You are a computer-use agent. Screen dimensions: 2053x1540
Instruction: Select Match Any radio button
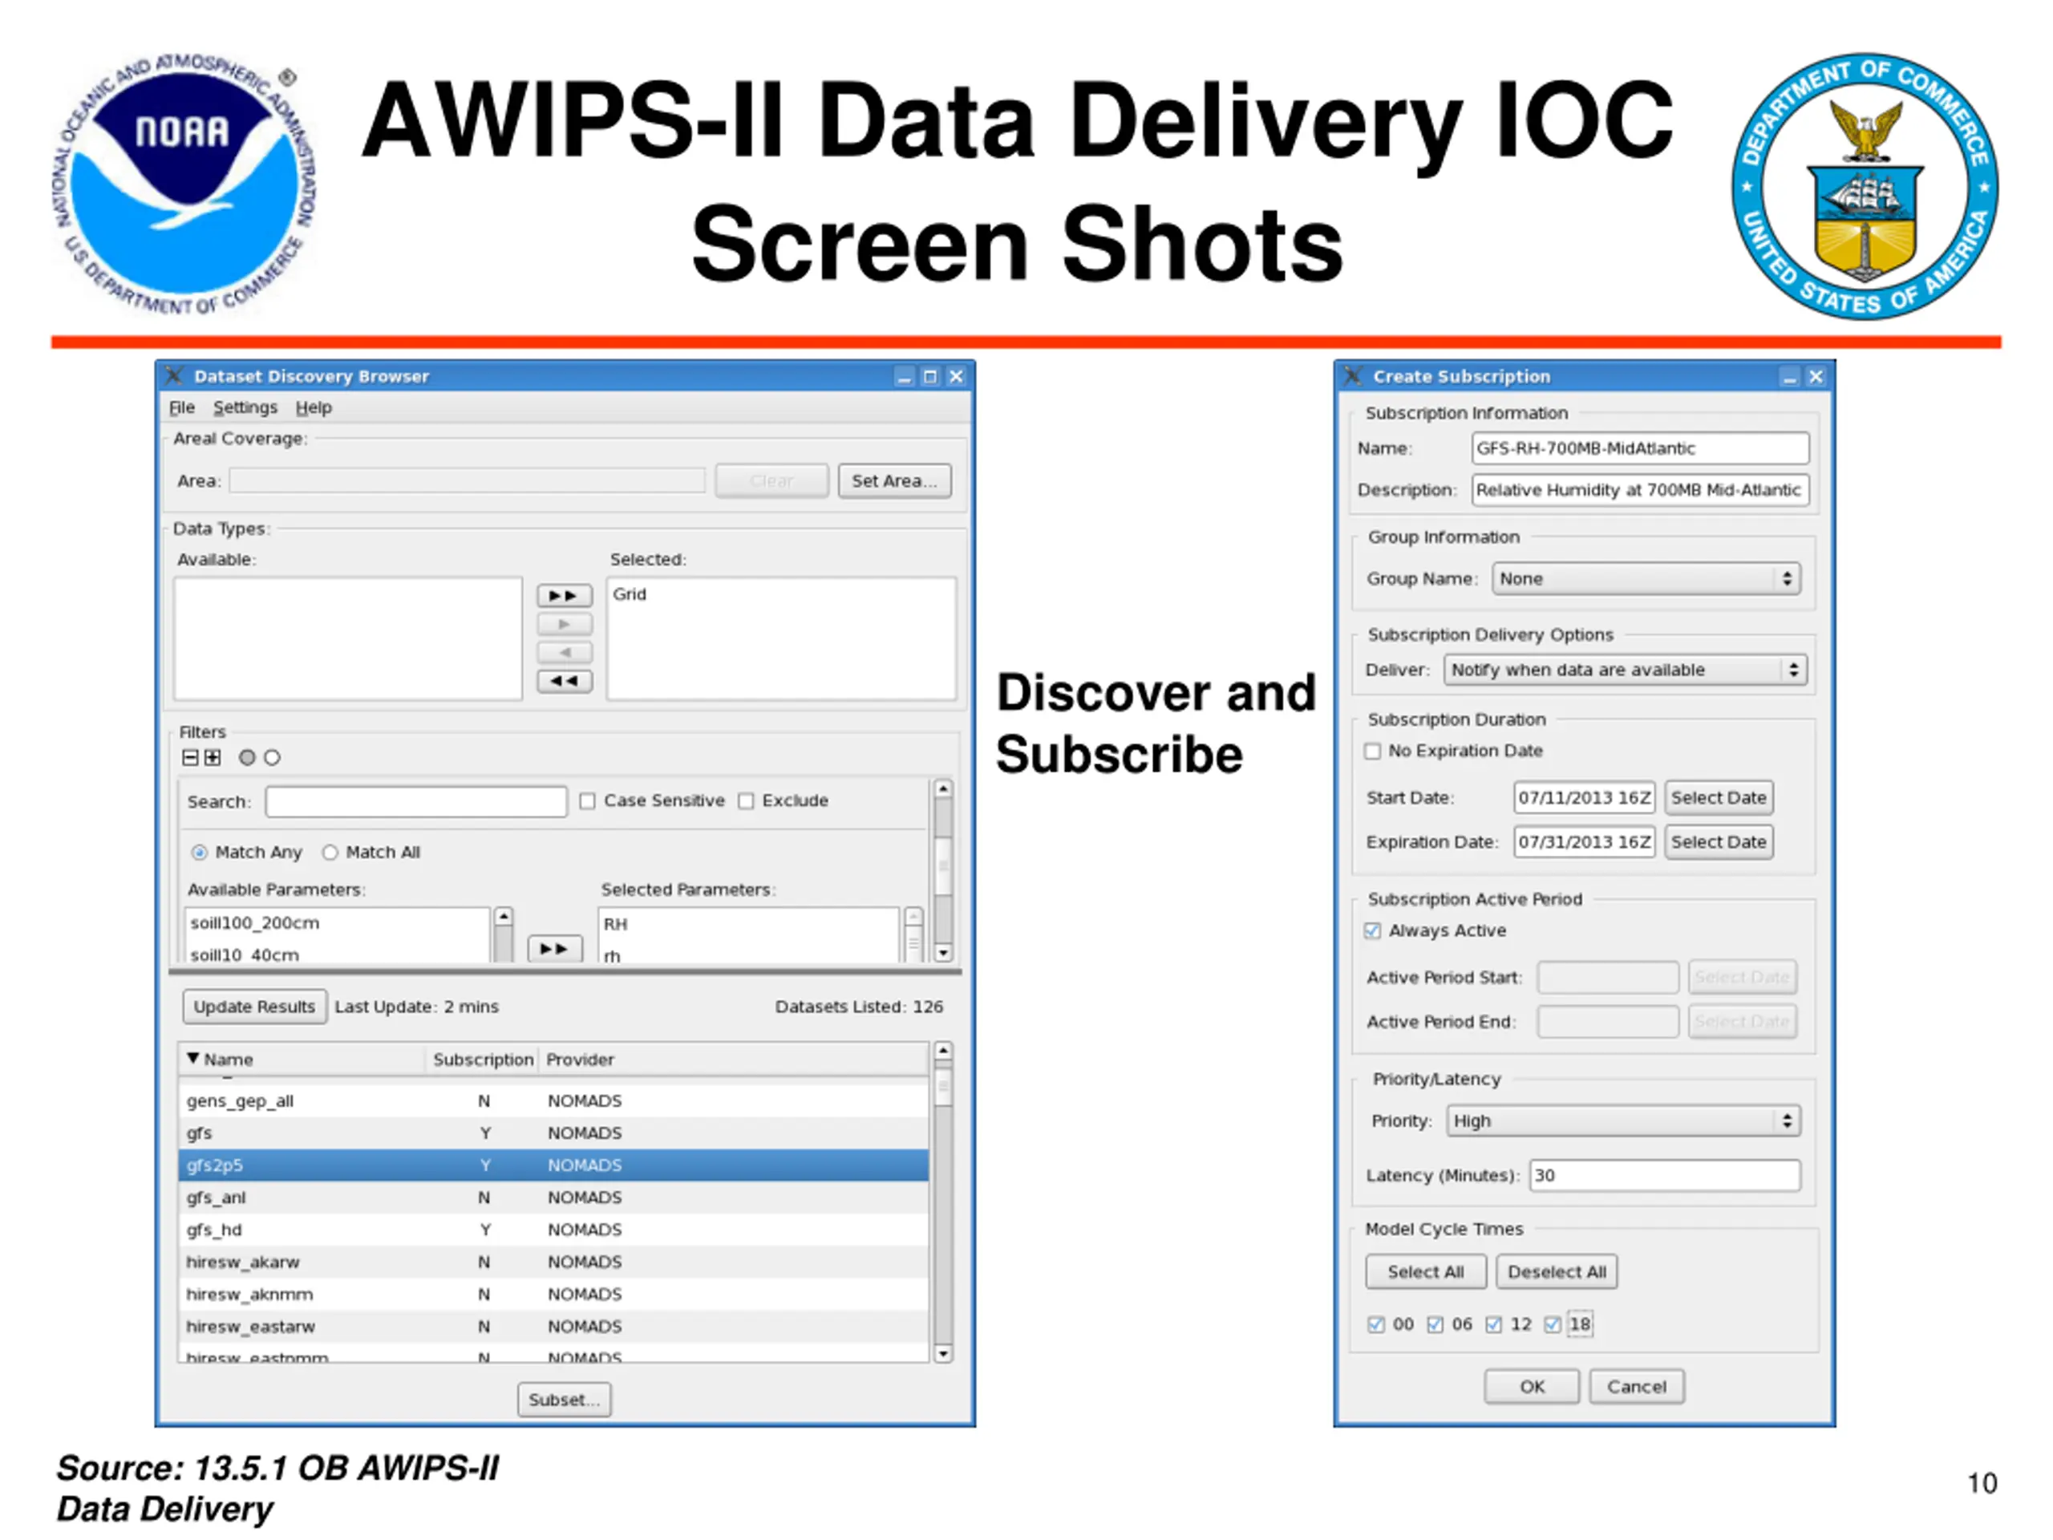click(200, 852)
